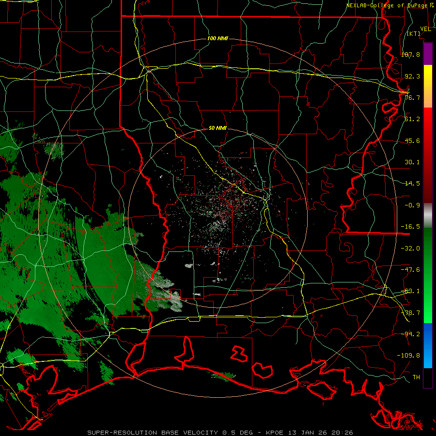Viewport: 436px width, 436px height.
Task: Click the -47.6 legend value
Action: click(410, 270)
